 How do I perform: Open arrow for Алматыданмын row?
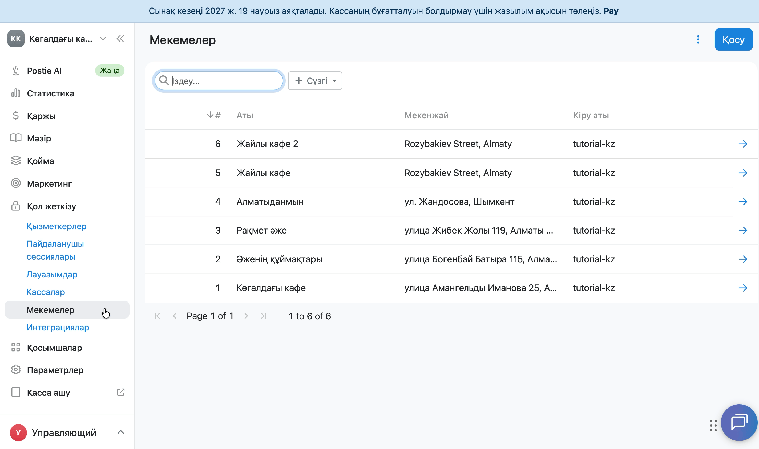pos(743,202)
